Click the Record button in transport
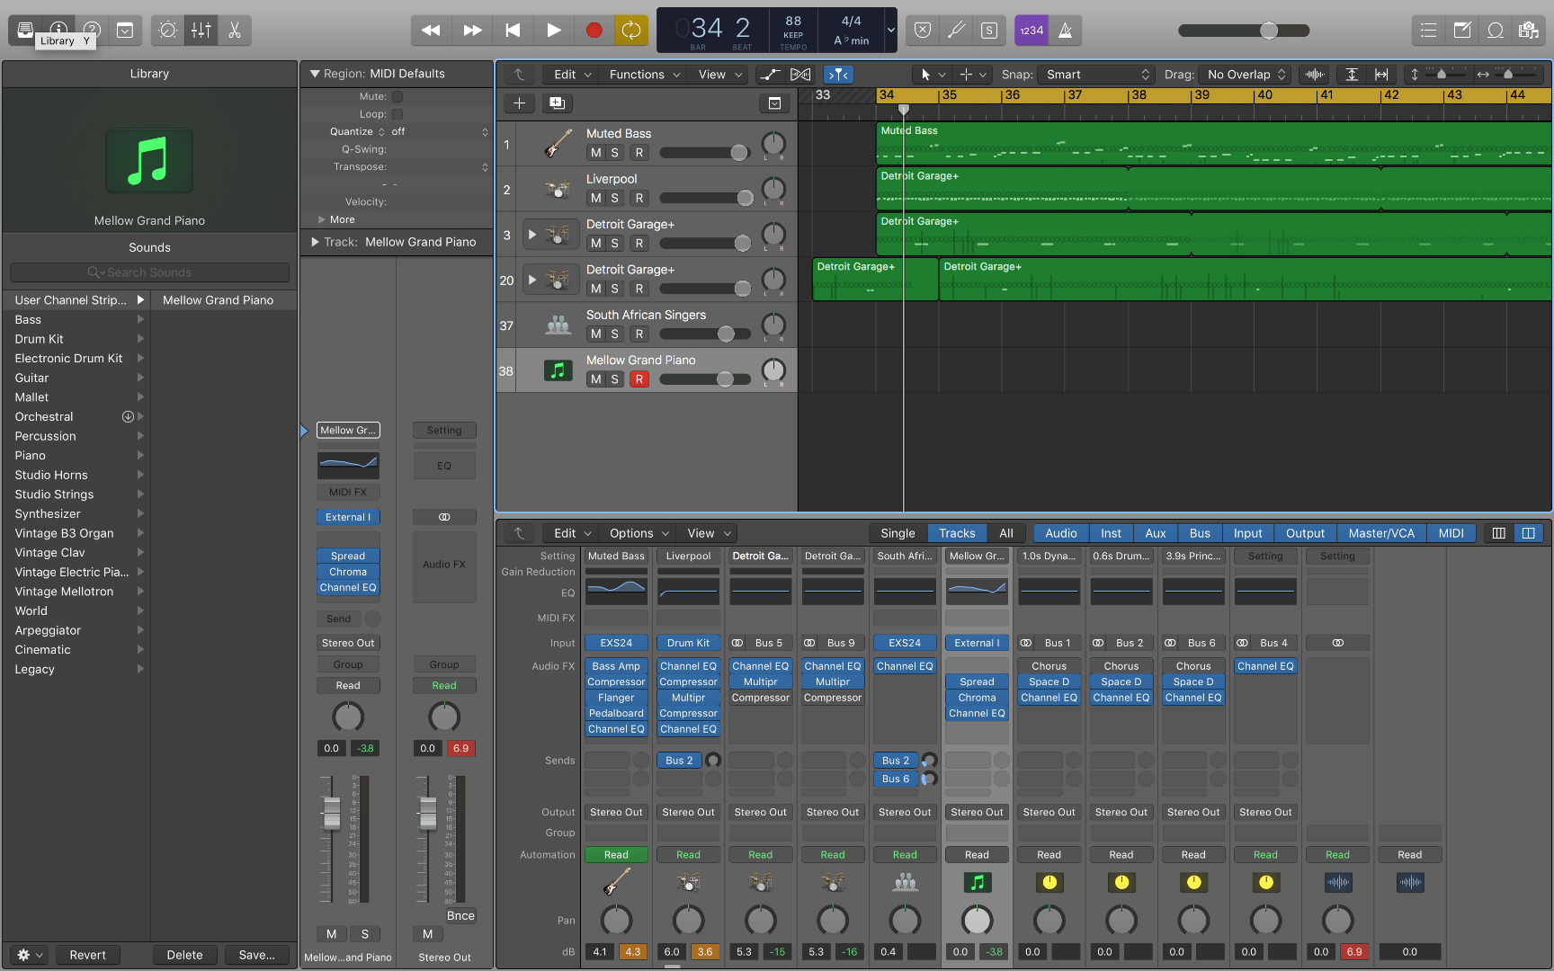Image resolution: width=1554 pixels, height=971 pixels. click(x=594, y=31)
